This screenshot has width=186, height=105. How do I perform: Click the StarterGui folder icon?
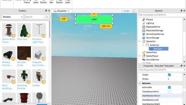tap(144, 41)
